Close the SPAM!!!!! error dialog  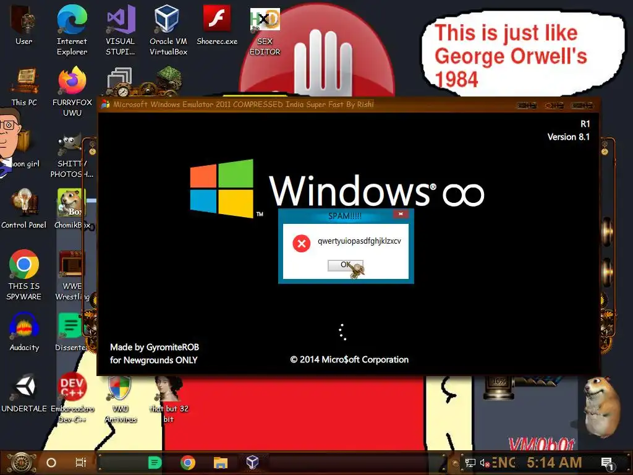coord(401,214)
